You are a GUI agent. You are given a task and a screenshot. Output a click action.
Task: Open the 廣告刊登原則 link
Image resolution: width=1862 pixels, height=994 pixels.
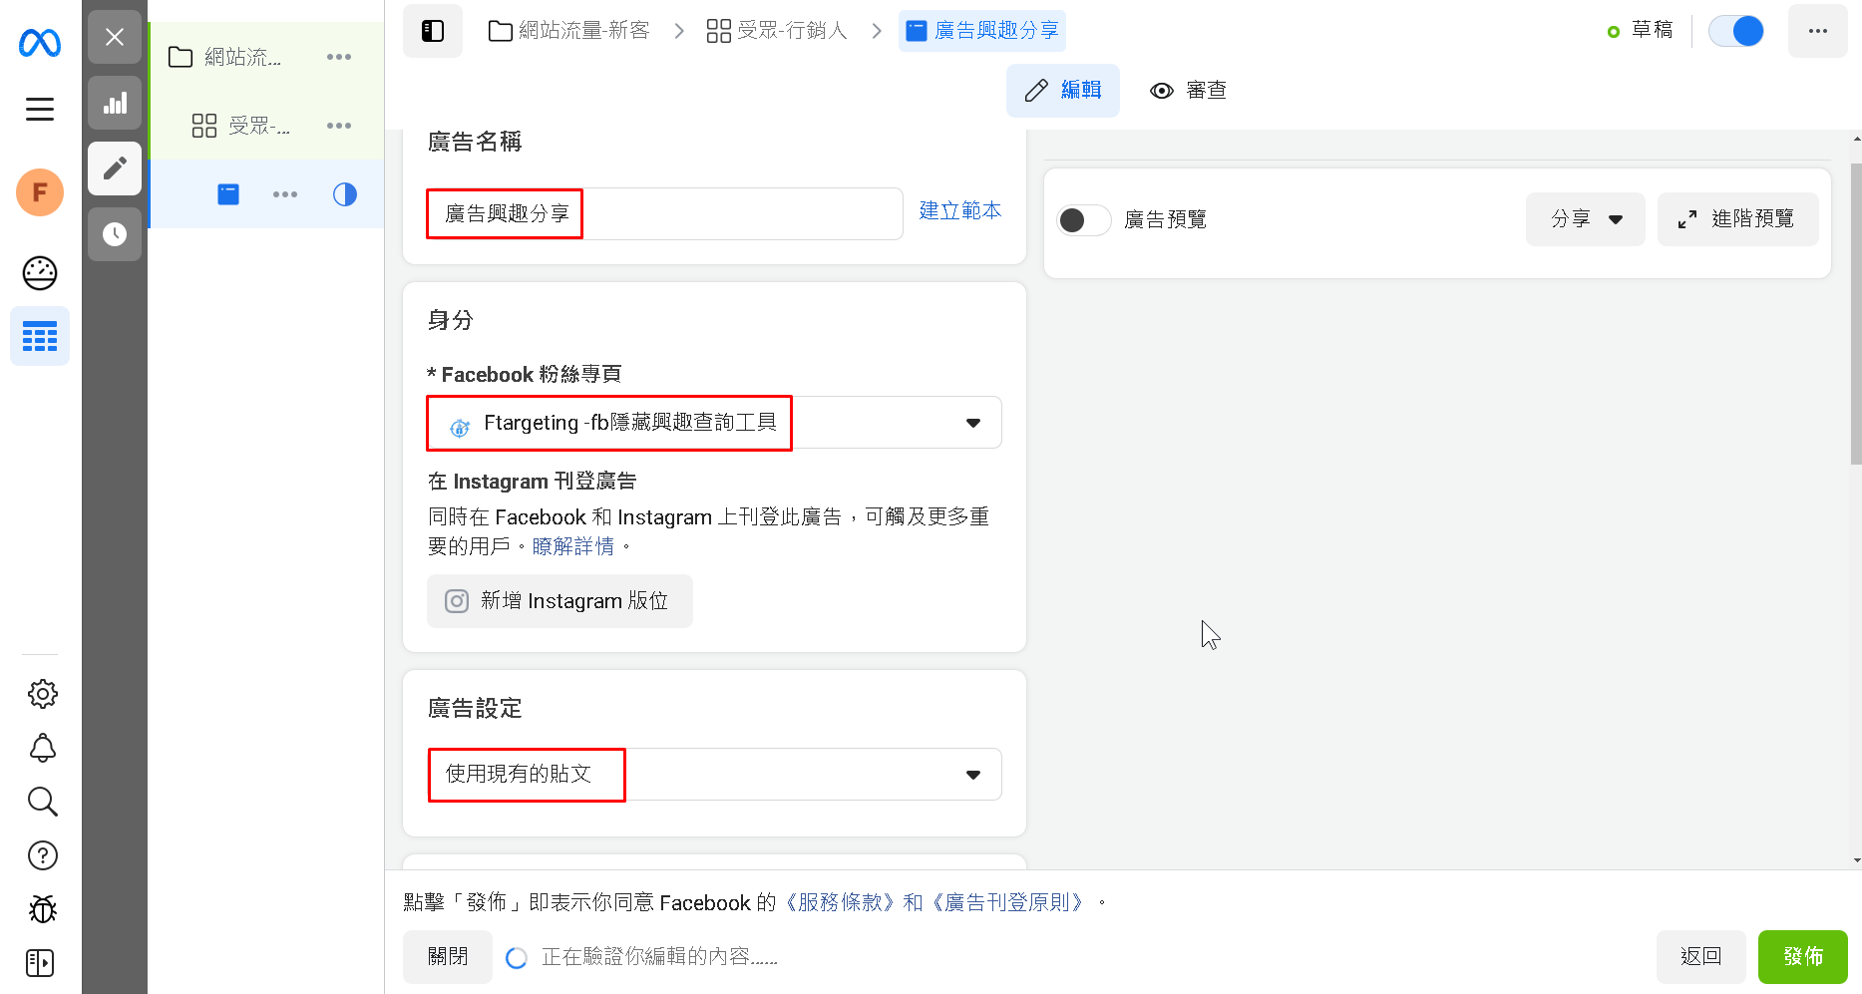pos(1007,902)
